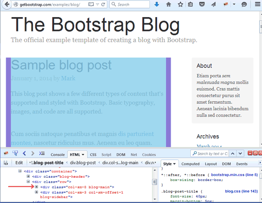262x203 pixels.
Task: Bookmark this page with the star
Action: [x=180, y=4]
